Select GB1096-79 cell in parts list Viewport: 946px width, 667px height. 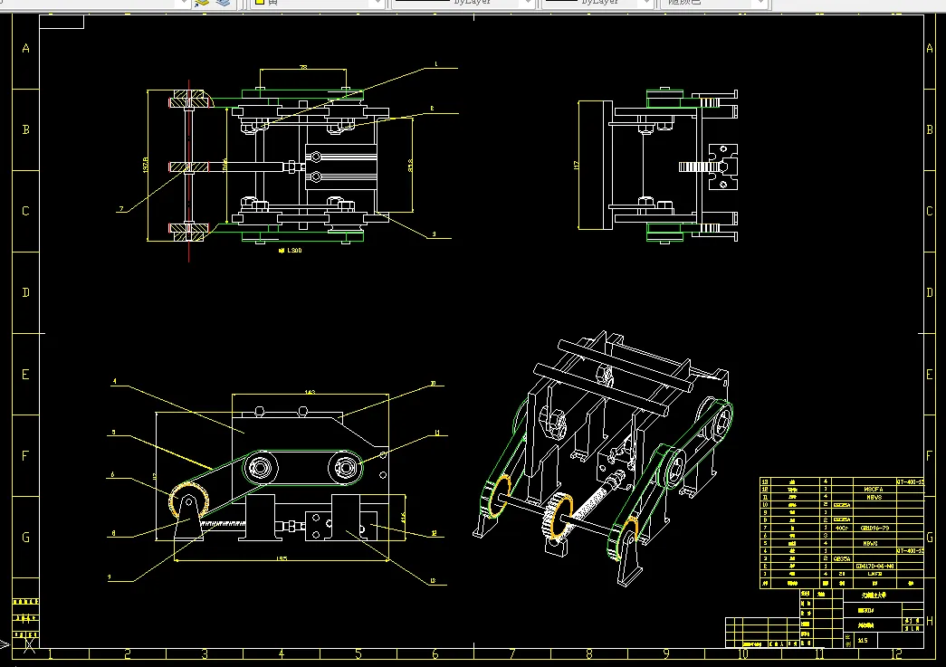click(874, 528)
